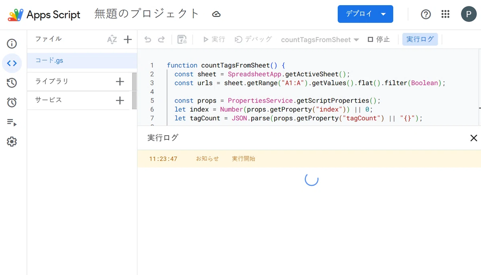481x275 pixels.
Task: Select the コード.gs file
Action: click(82, 61)
